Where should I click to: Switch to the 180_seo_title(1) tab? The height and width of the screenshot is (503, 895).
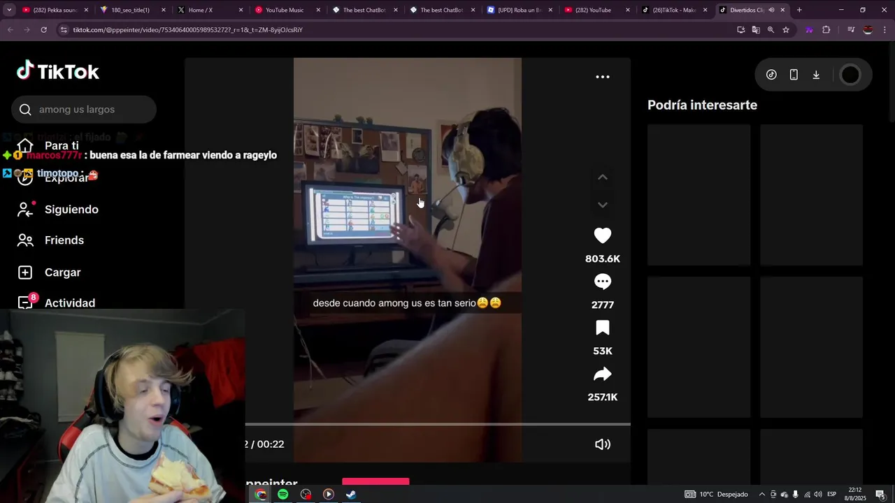pyautogui.click(x=130, y=10)
